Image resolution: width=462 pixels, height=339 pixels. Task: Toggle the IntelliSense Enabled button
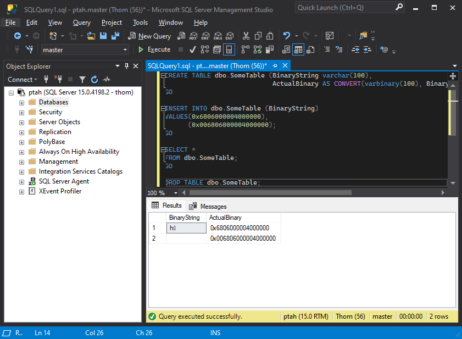click(229, 49)
